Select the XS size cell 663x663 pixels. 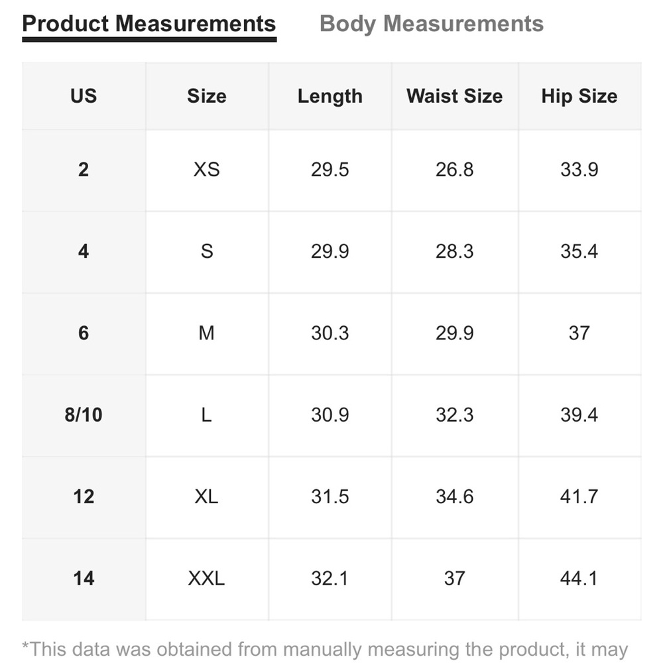(x=207, y=170)
